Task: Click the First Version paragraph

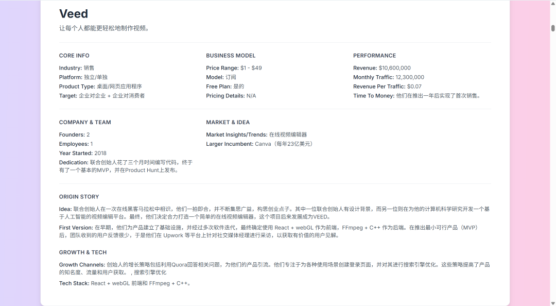Action: coord(270,231)
